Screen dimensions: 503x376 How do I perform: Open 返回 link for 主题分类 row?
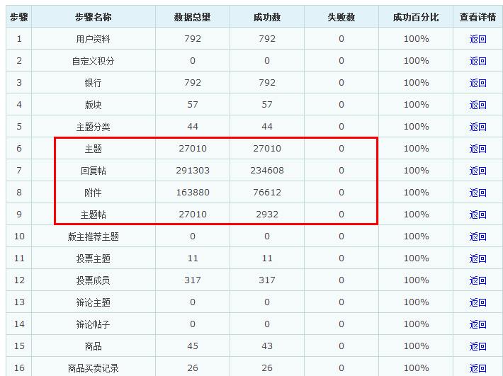click(x=477, y=127)
